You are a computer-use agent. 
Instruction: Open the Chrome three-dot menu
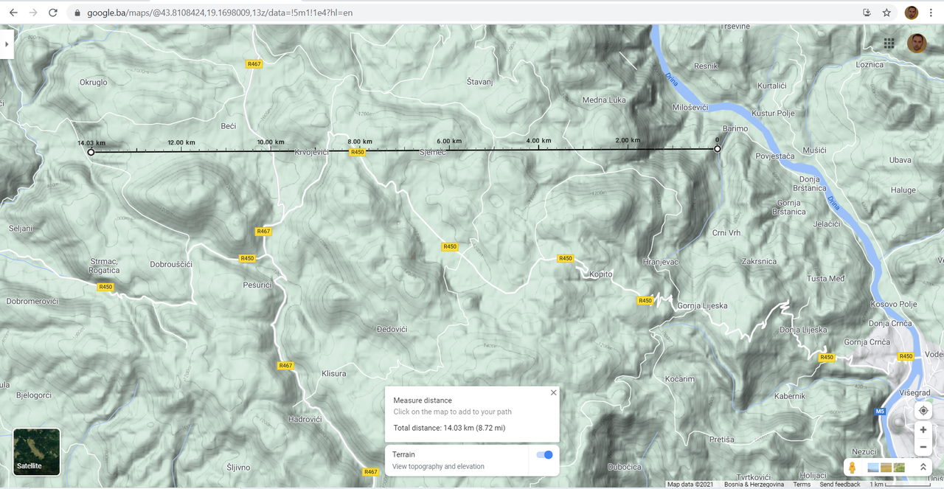[x=931, y=13]
